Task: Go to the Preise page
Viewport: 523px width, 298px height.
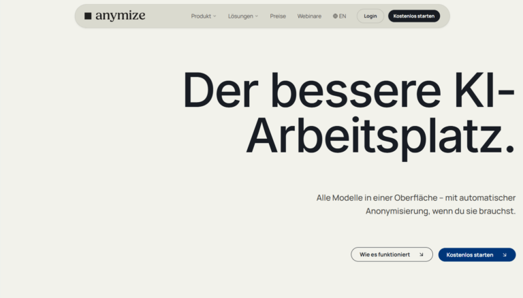Action: point(278,16)
